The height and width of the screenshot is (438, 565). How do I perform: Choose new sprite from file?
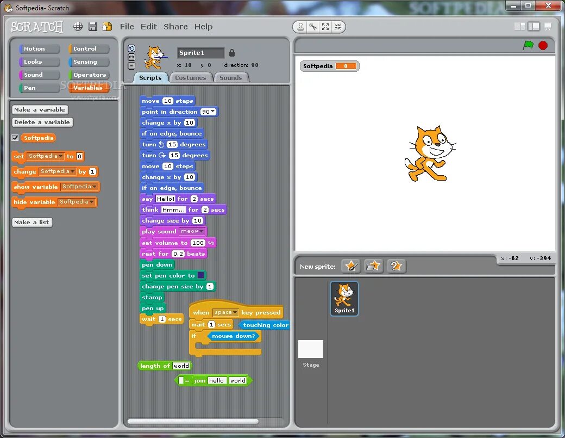373,266
